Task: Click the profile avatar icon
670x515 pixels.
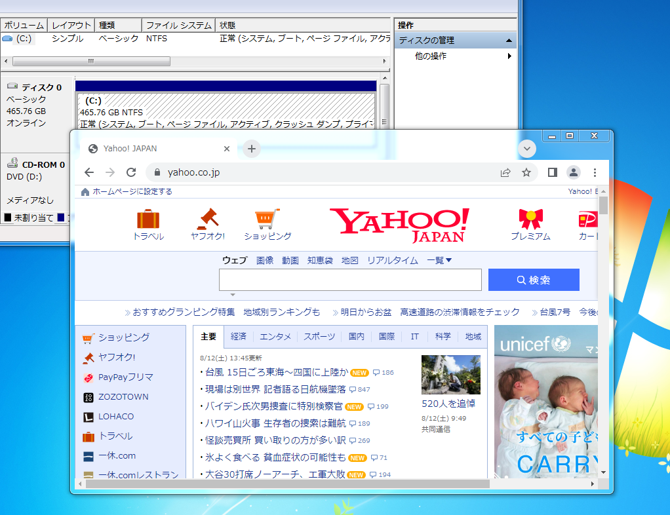Action: (x=573, y=172)
